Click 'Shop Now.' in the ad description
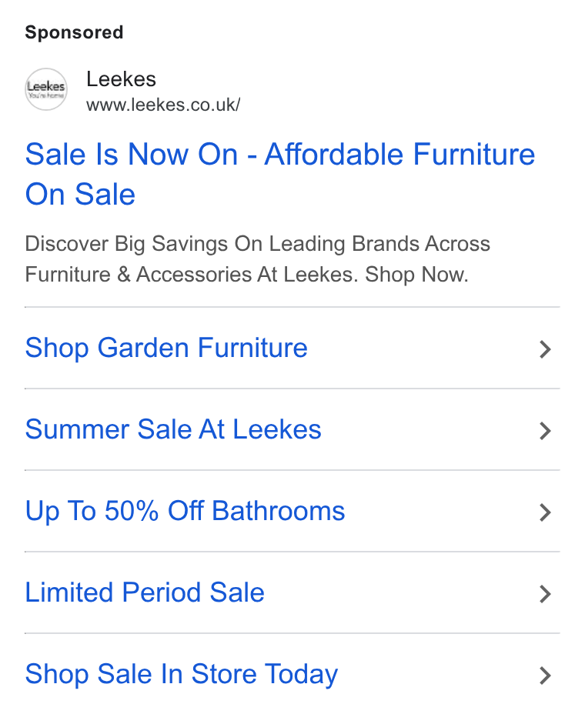 (416, 275)
